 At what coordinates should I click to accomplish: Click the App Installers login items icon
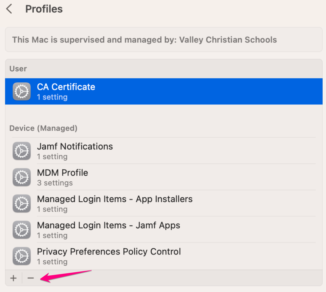pyautogui.click(x=22, y=203)
